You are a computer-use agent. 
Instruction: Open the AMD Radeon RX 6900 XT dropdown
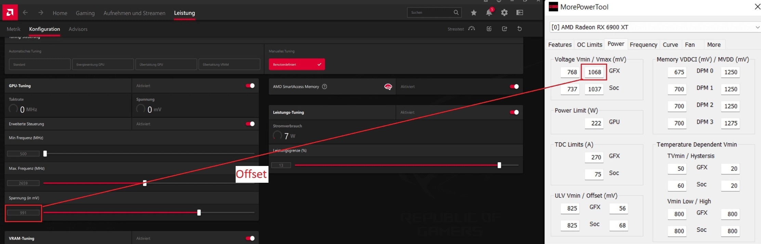[x=655, y=27]
